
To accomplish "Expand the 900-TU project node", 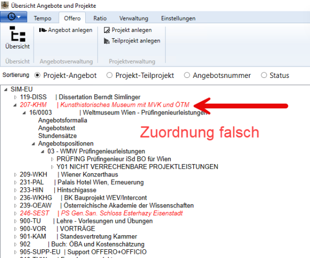I will click(16, 221).
